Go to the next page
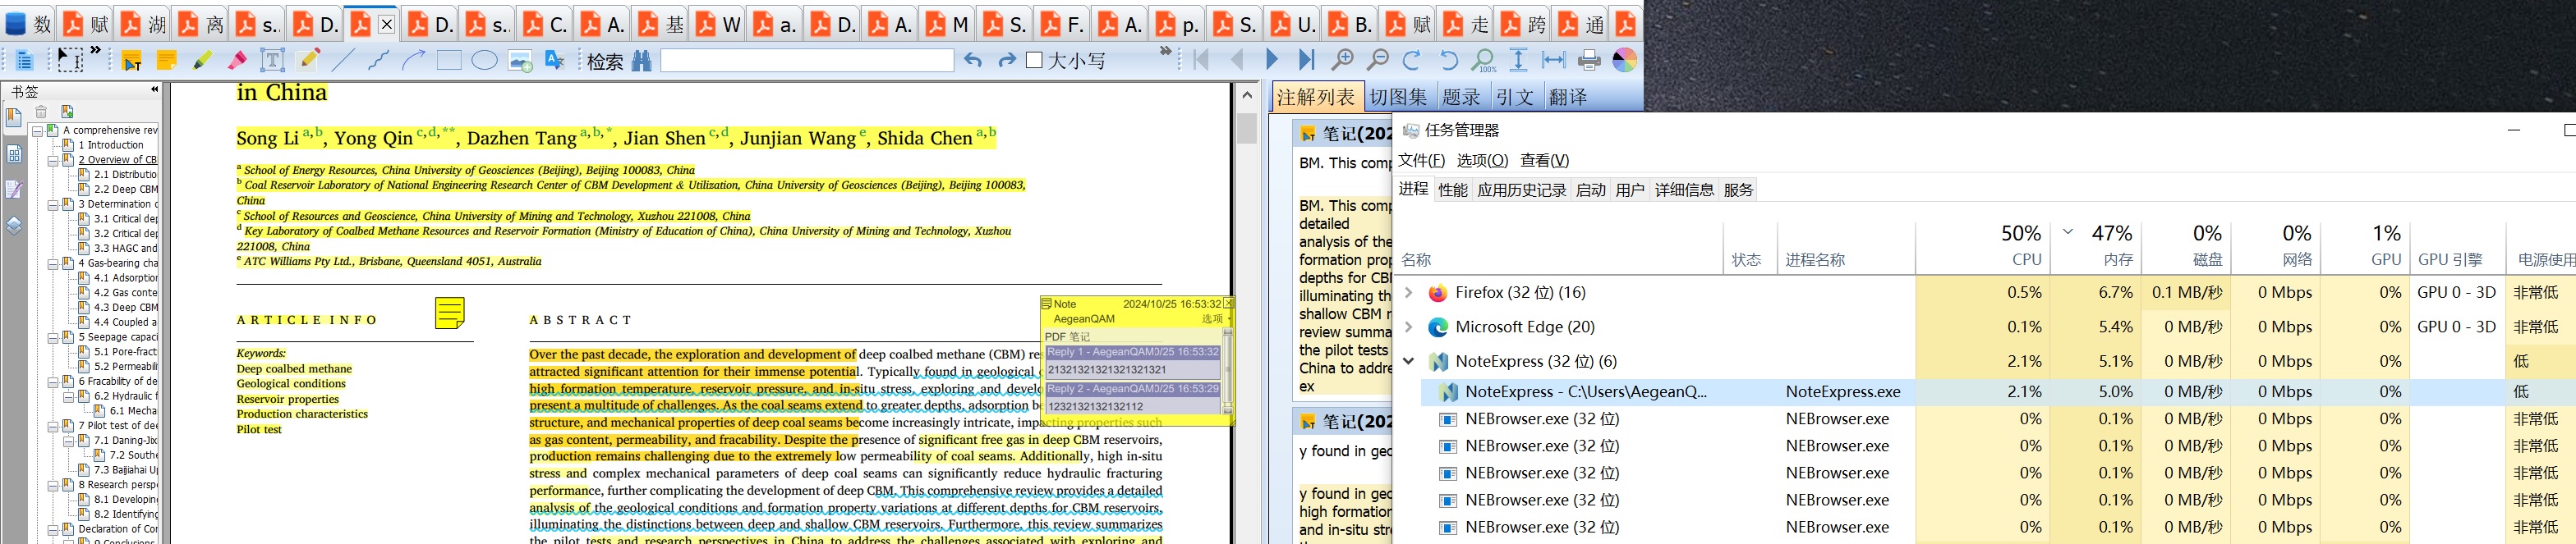Image resolution: width=2576 pixels, height=544 pixels. pos(1272,61)
